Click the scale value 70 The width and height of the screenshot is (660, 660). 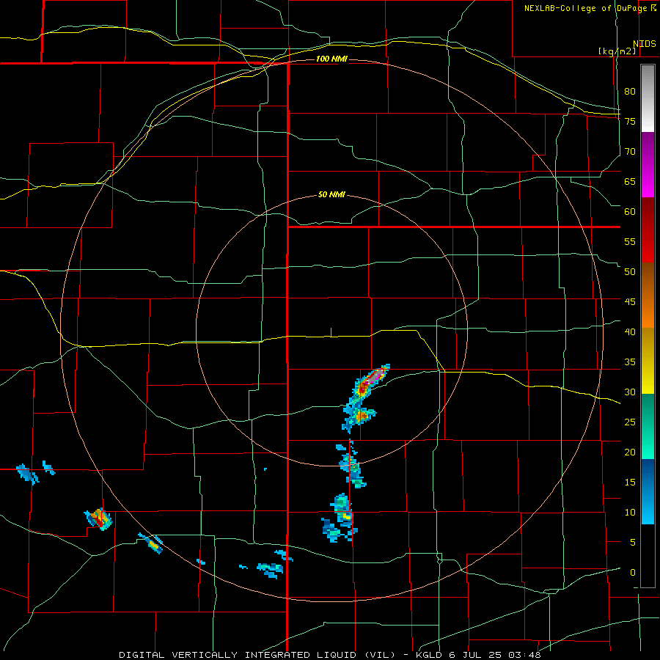click(630, 151)
